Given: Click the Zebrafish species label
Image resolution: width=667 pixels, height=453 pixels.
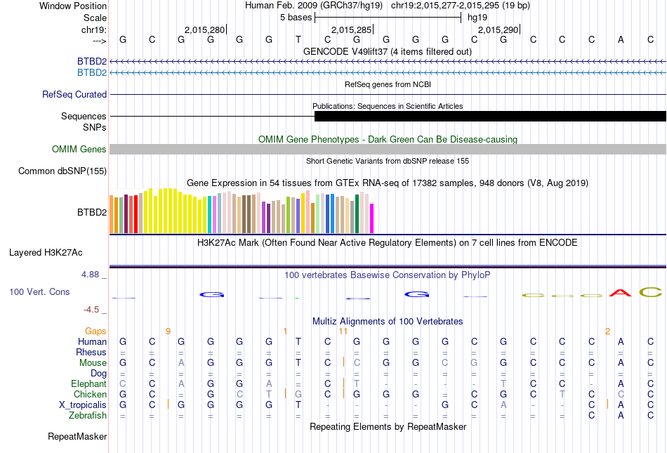Looking at the screenshot, I should [x=88, y=415].
